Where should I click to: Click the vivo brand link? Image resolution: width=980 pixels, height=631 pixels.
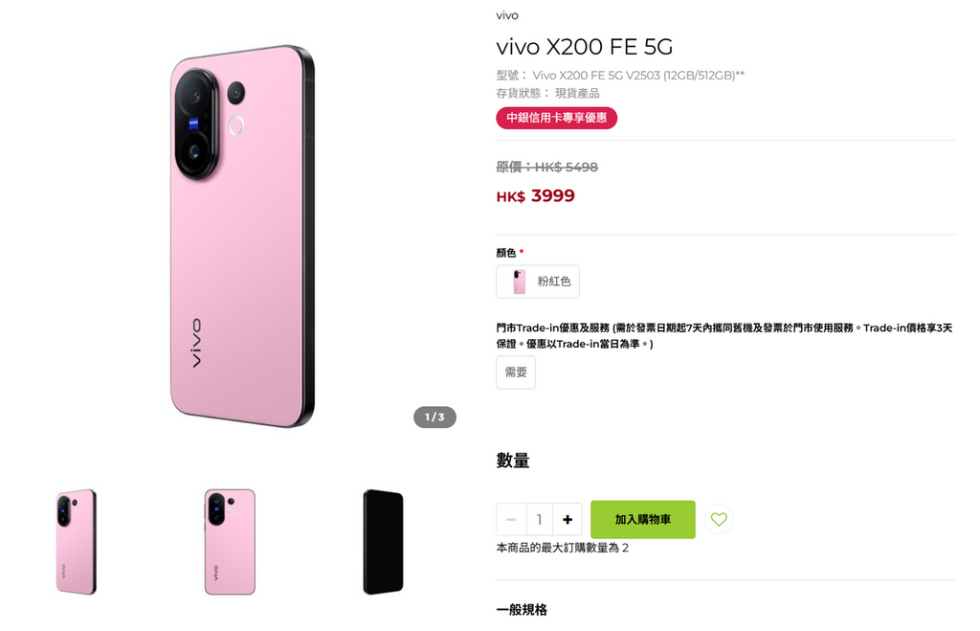click(507, 15)
